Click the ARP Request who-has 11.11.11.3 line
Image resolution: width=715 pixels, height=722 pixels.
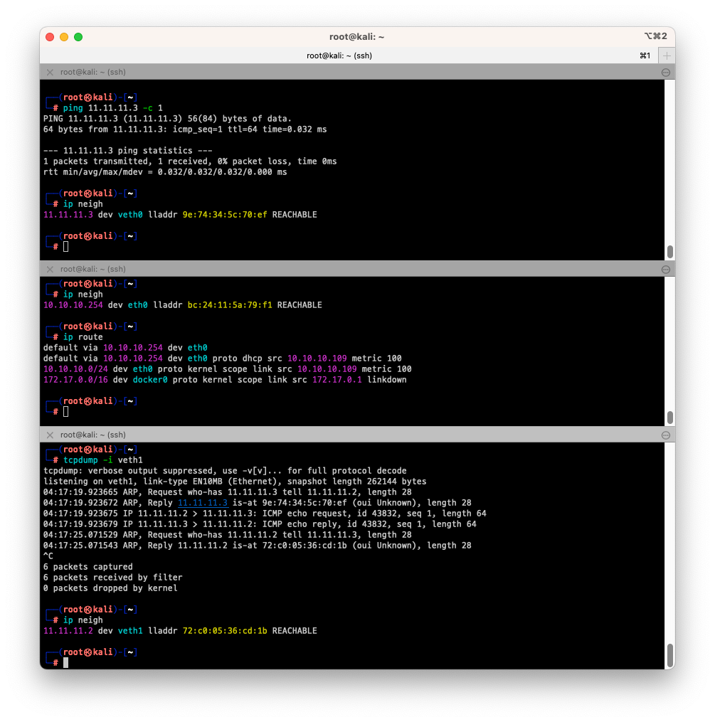tap(228, 492)
